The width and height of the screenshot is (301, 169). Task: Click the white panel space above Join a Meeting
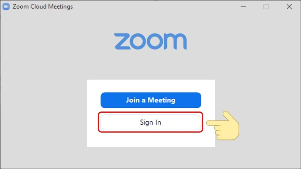pyautogui.click(x=151, y=86)
